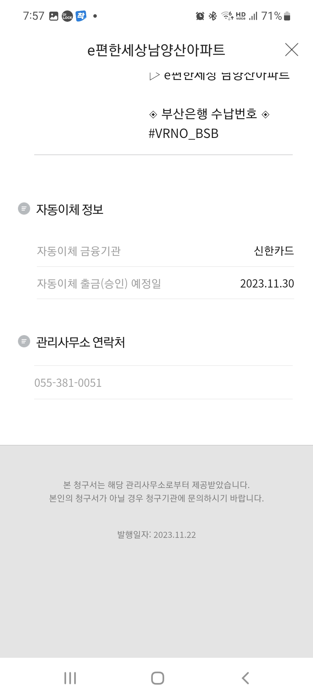Tap the gallery notification icon
The height and width of the screenshot is (697, 313).
[x=54, y=16]
